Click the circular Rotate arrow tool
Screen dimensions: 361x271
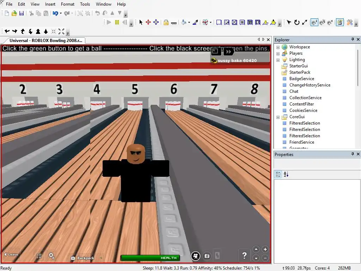pyautogui.click(x=297, y=22)
